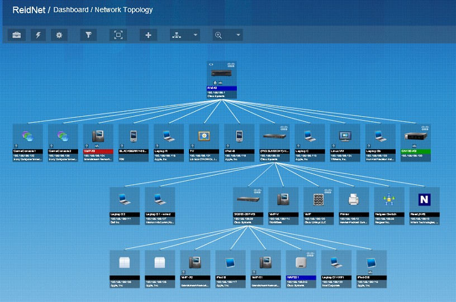Click the fit-to-screen frame button
The height and width of the screenshot is (302, 456).
click(118, 35)
